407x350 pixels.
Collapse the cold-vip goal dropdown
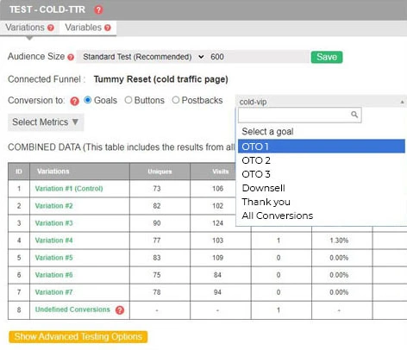point(321,102)
